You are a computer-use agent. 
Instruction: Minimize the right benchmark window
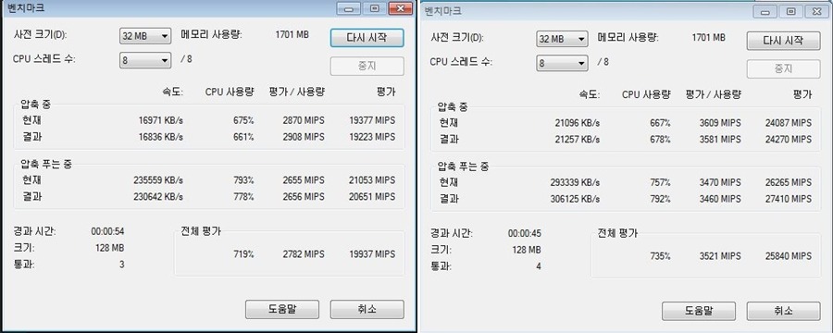[x=765, y=11]
